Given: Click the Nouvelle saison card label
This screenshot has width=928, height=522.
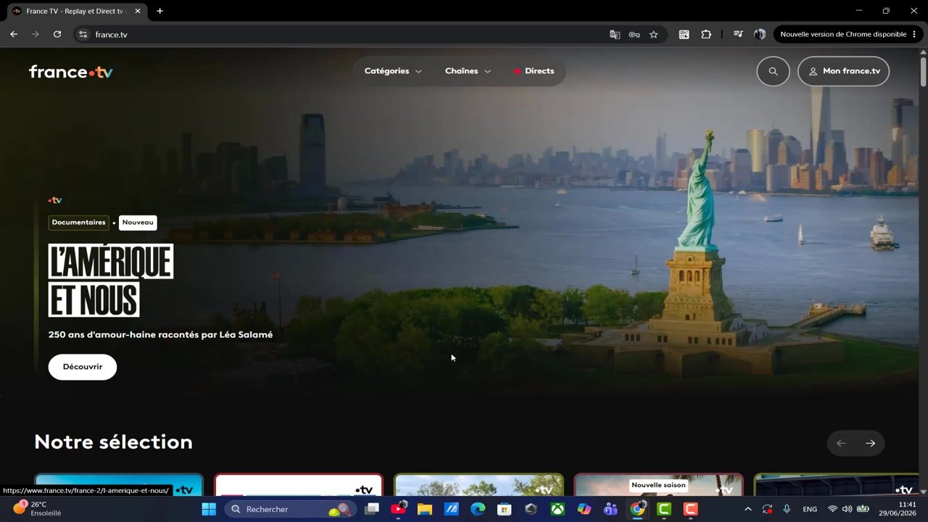Looking at the screenshot, I should (658, 485).
